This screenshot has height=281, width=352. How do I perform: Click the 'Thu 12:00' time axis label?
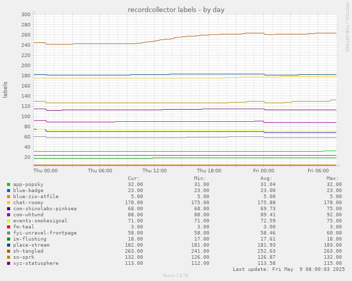pos(155,171)
